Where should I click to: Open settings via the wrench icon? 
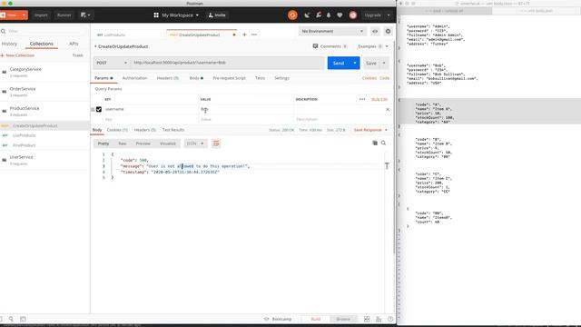(x=319, y=15)
